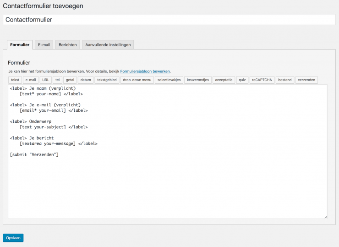Insert a 'quiz' field tag
Viewport: 339px width, 247px height.
pyautogui.click(x=242, y=80)
